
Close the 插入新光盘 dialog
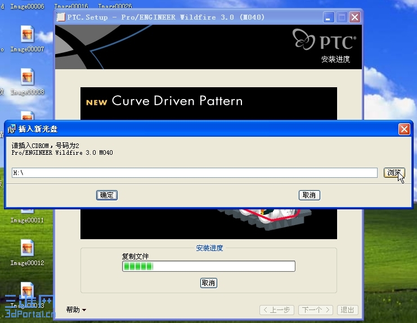404,129
